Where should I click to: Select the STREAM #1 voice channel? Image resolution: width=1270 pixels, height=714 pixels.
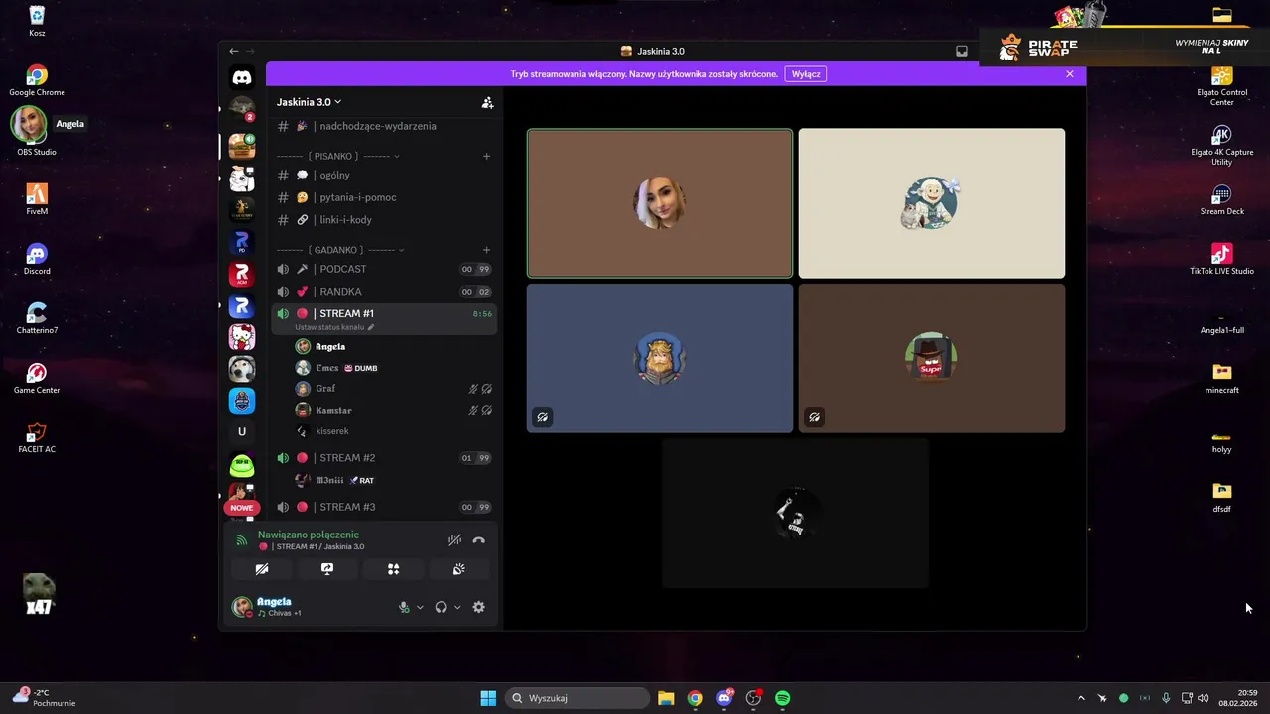coord(384,313)
